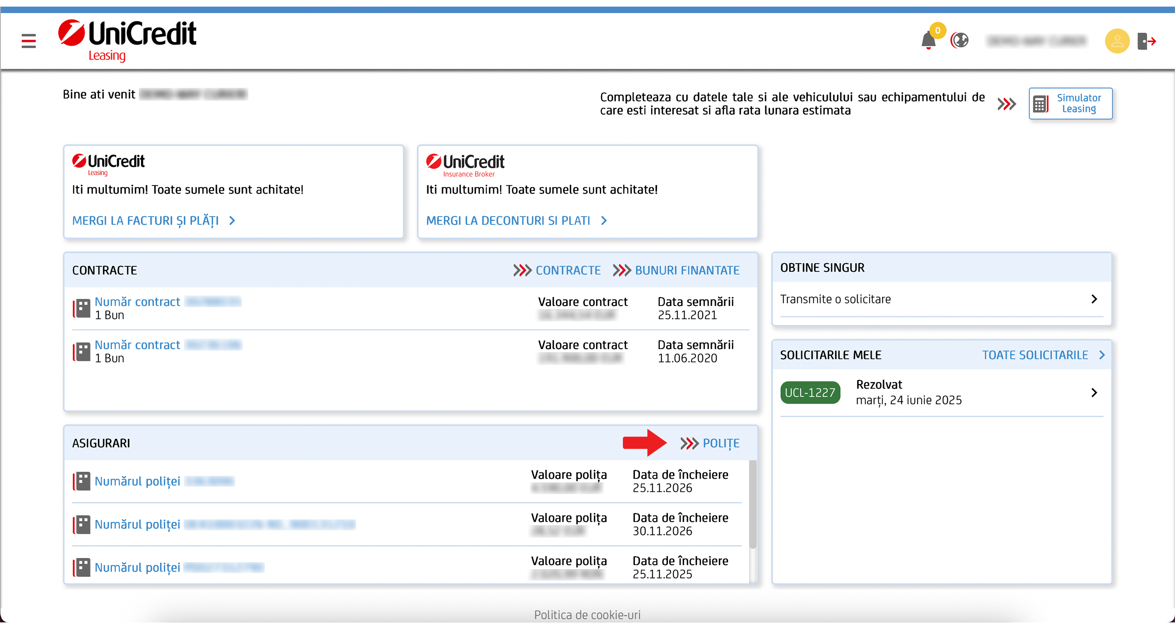Click the UniCredit Leasing card logo
The height and width of the screenshot is (629, 1175).
coord(108,165)
